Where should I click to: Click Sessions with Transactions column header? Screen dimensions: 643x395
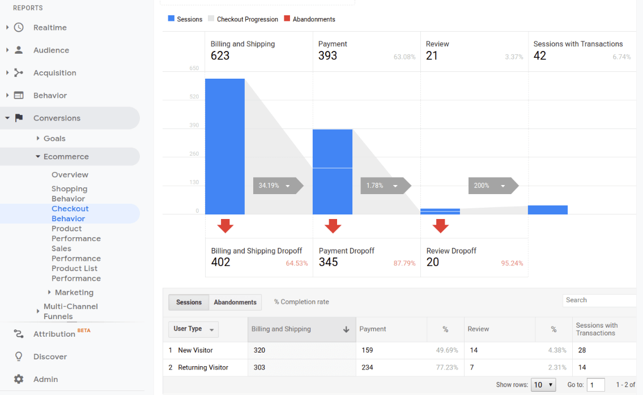[597, 329]
